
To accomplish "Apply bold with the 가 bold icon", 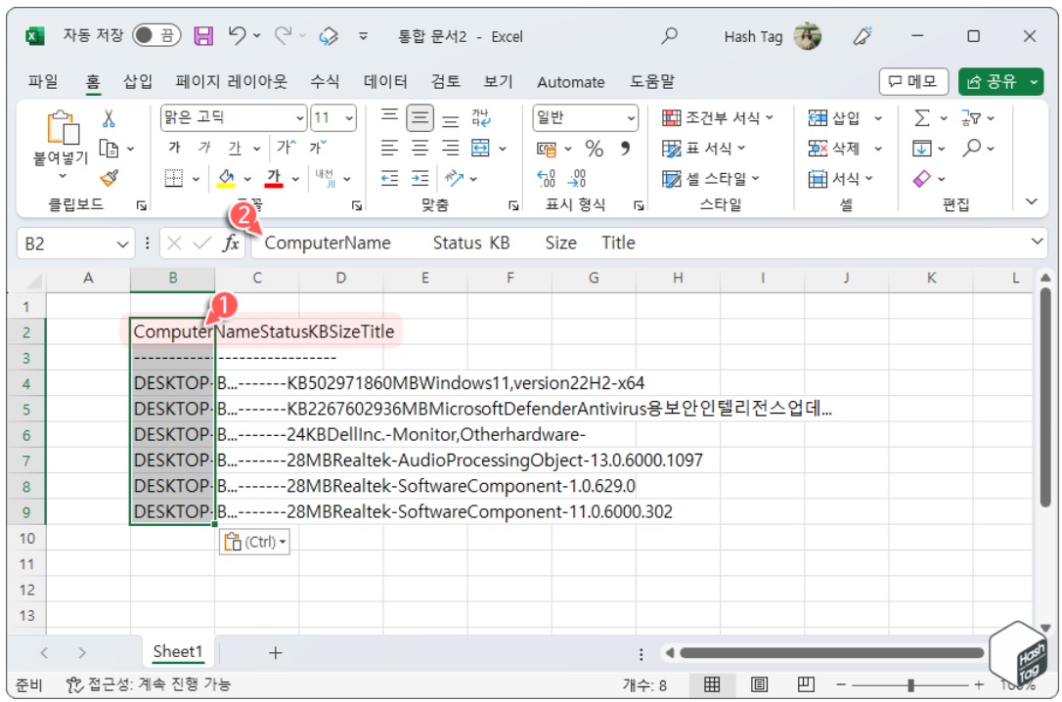I will click(x=174, y=148).
